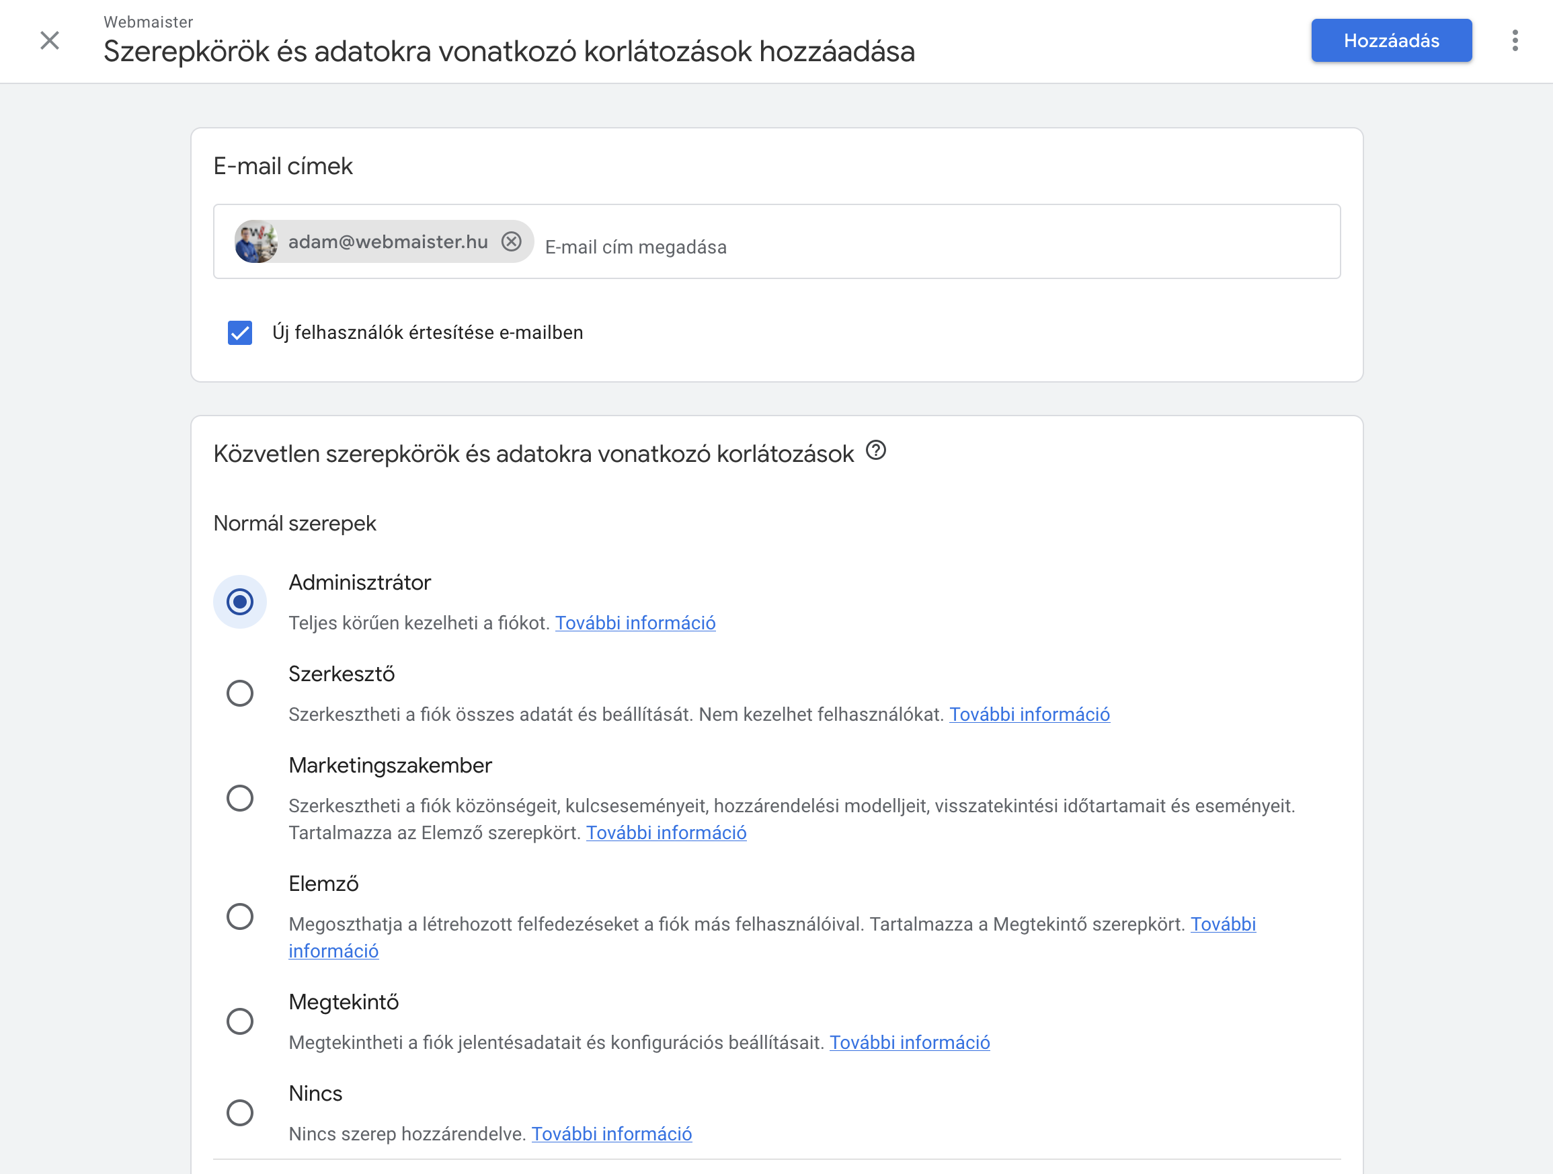
Task: Open További információ link for Szerkesztő
Action: click(x=1029, y=714)
